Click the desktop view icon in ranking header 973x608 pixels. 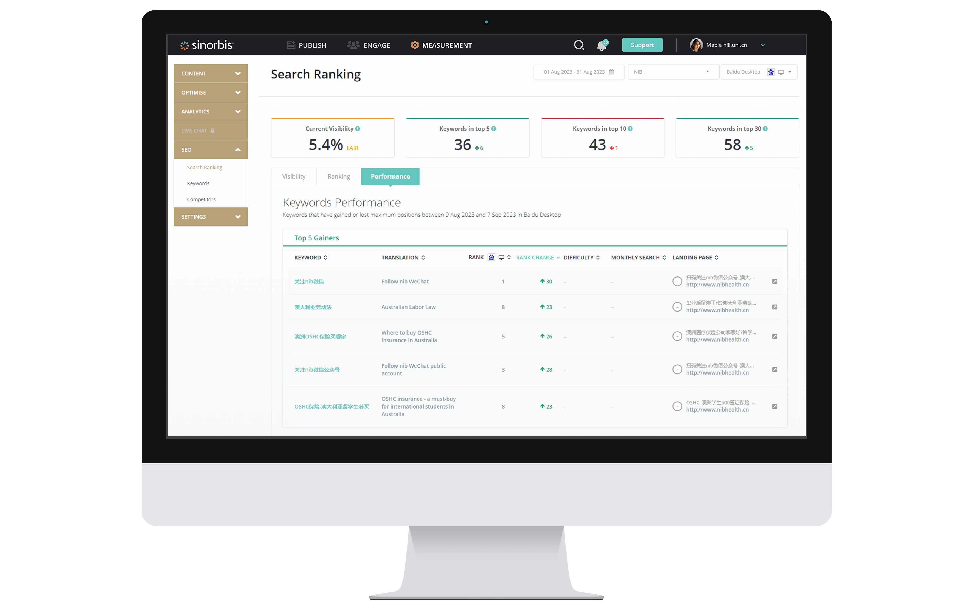click(501, 257)
